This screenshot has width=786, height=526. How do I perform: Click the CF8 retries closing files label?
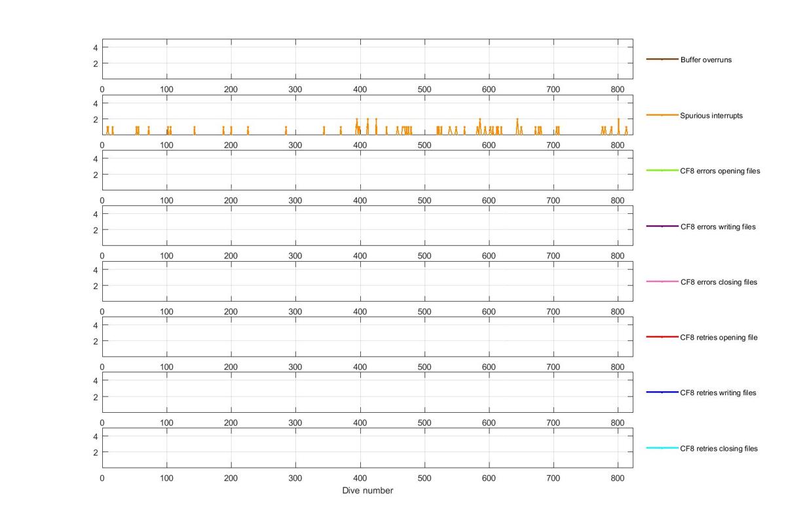click(719, 448)
